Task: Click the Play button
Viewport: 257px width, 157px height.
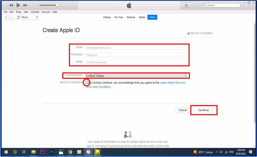Action: [x=18, y=5]
